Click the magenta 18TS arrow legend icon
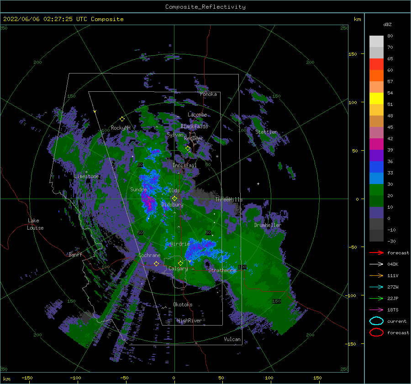 [x=376, y=310]
